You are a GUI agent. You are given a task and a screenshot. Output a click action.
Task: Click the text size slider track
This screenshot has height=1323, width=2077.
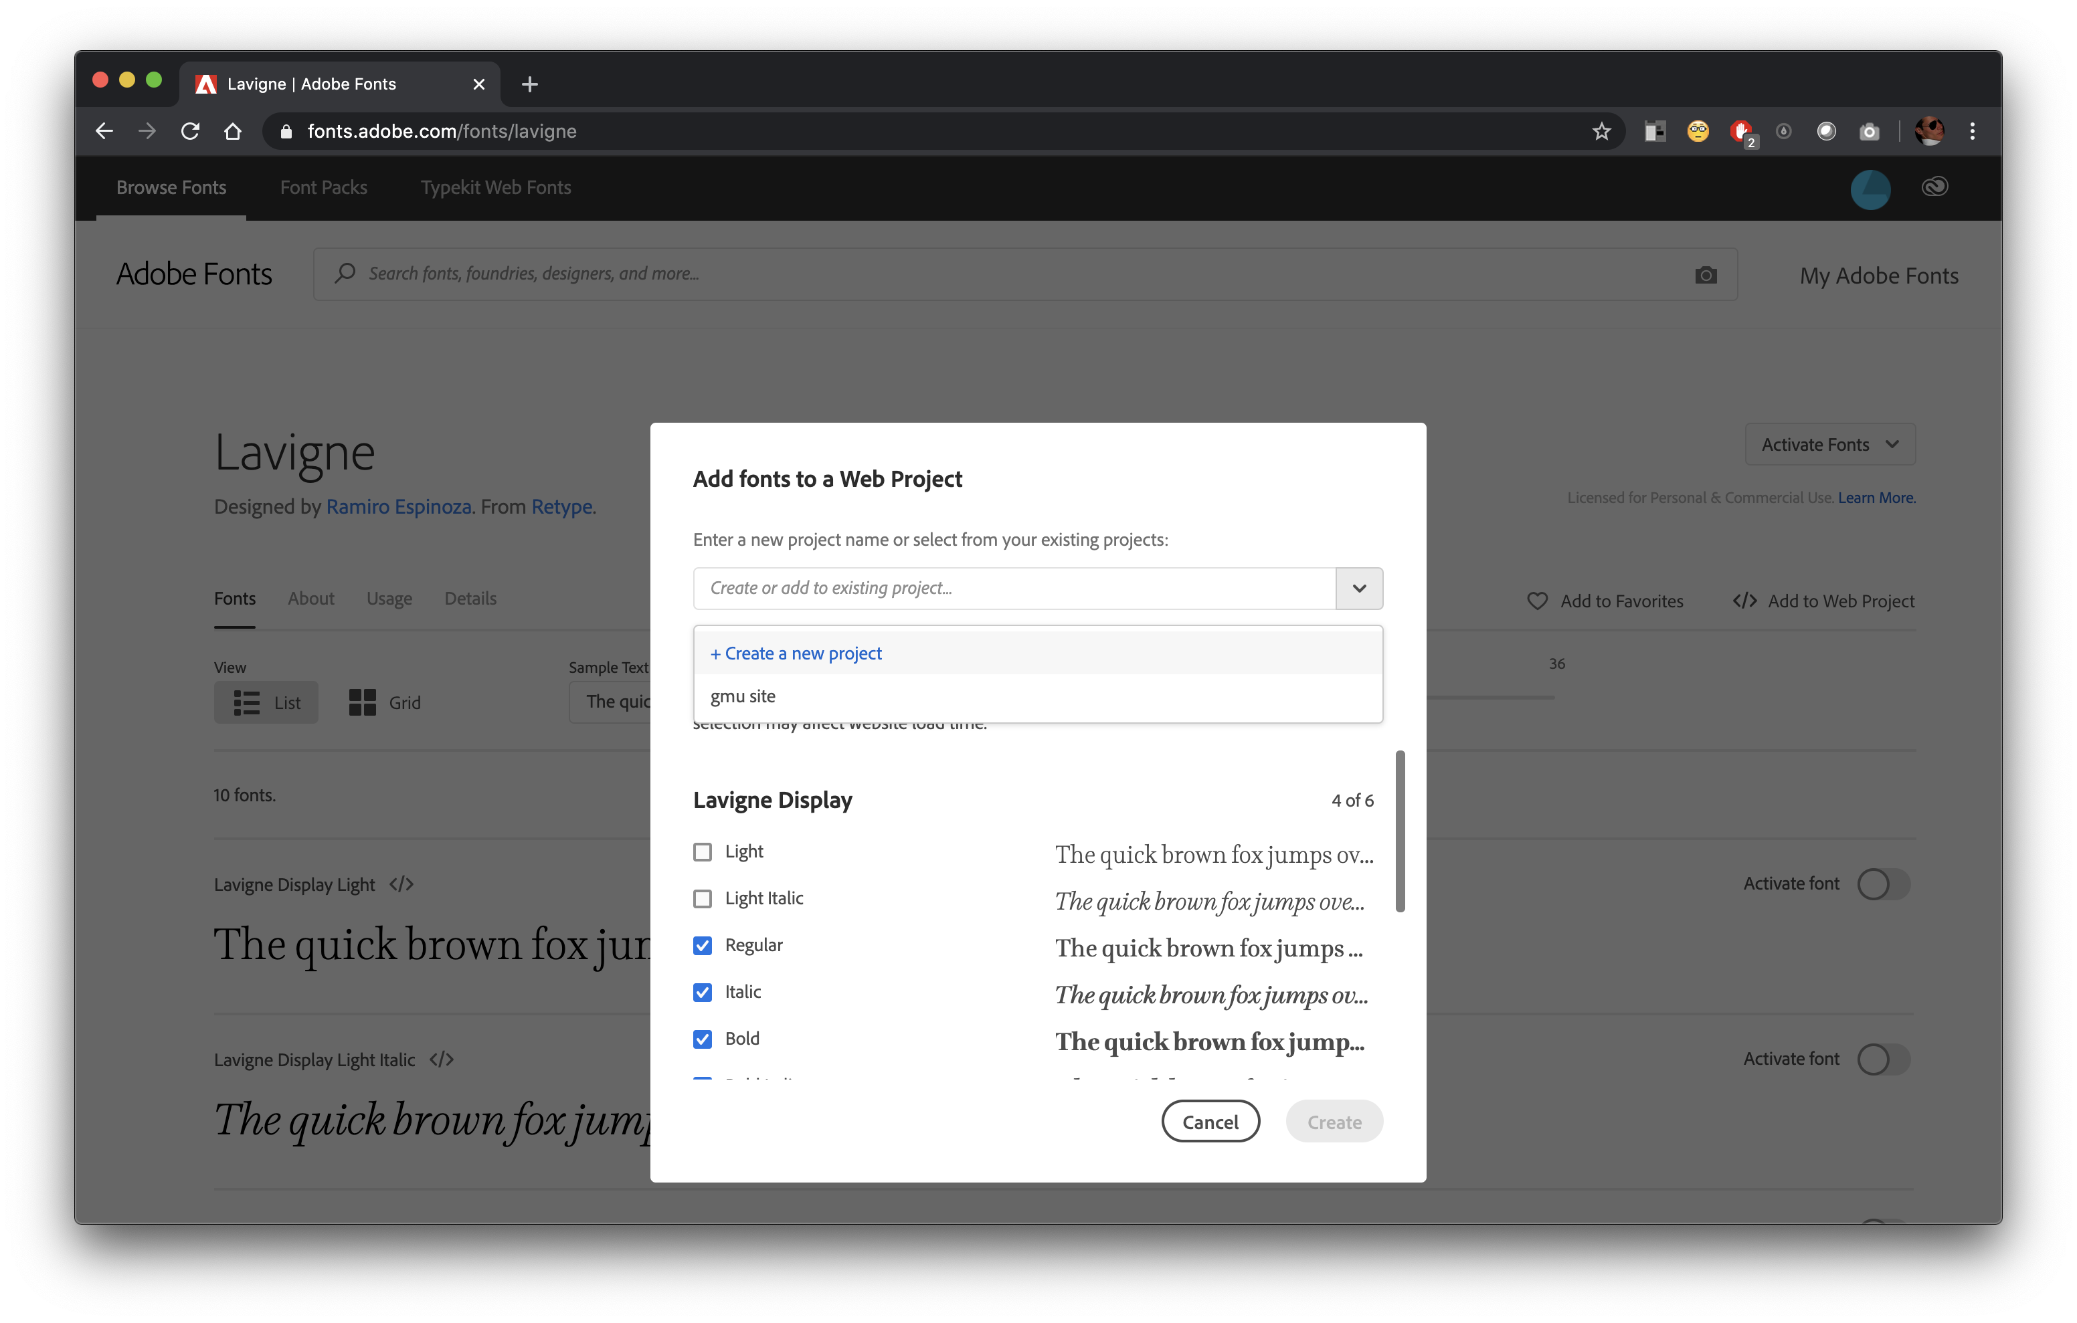click(x=1490, y=697)
